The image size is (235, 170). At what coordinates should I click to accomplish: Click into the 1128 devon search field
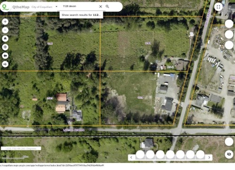point(80,6)
